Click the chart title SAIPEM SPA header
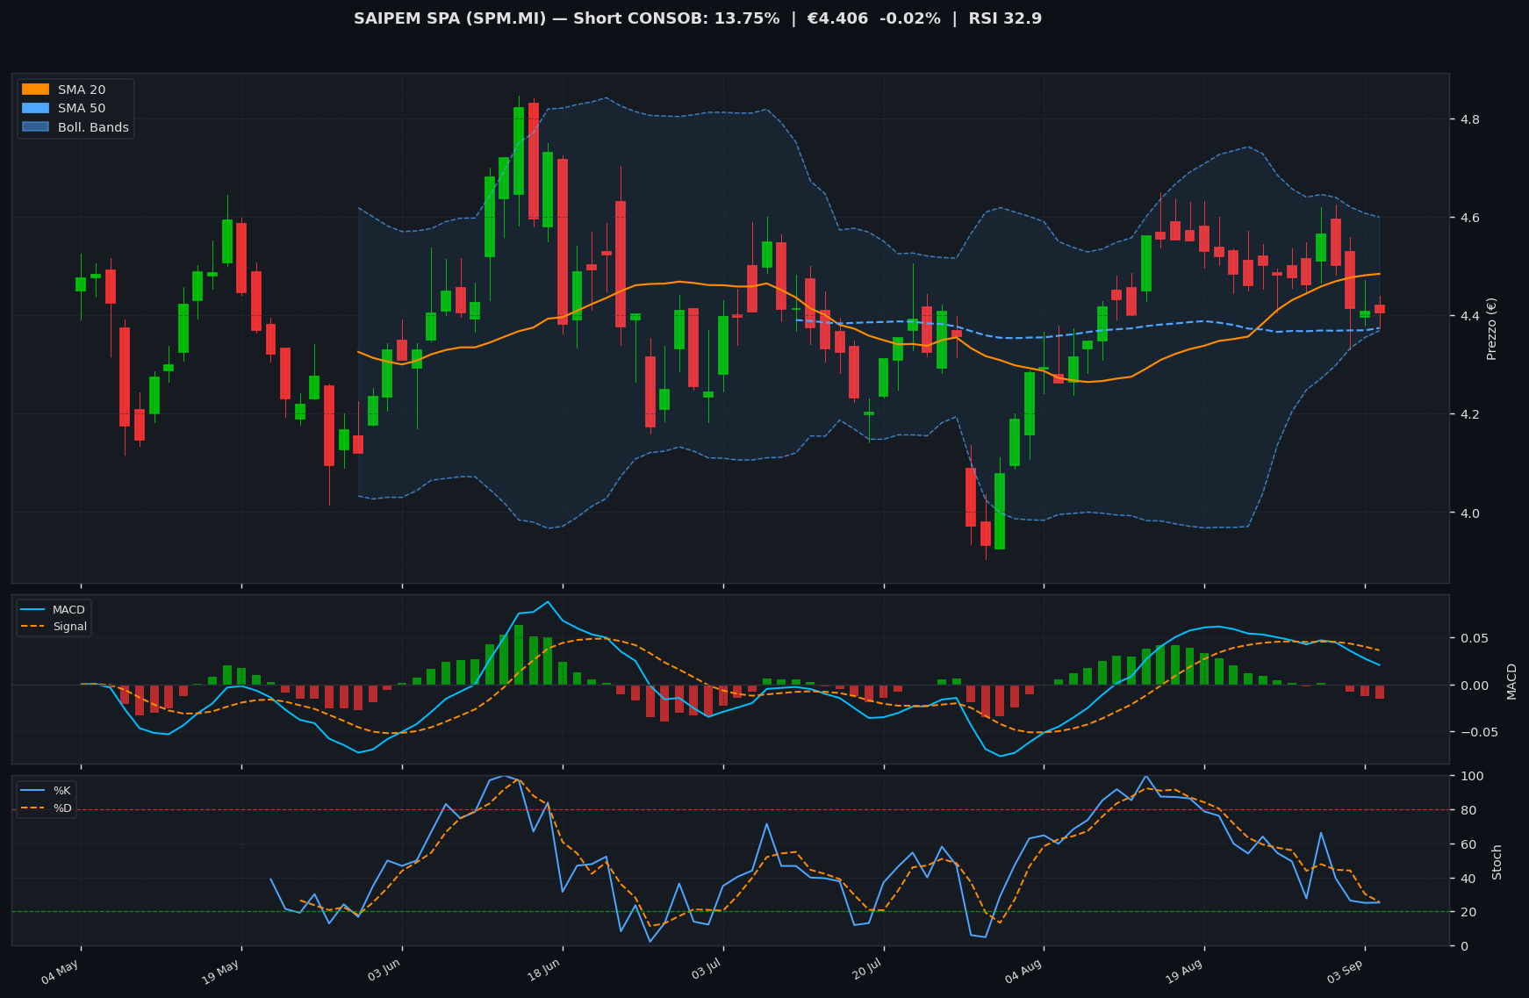This screenshot has height=998, width=1529. coord(698,18)
